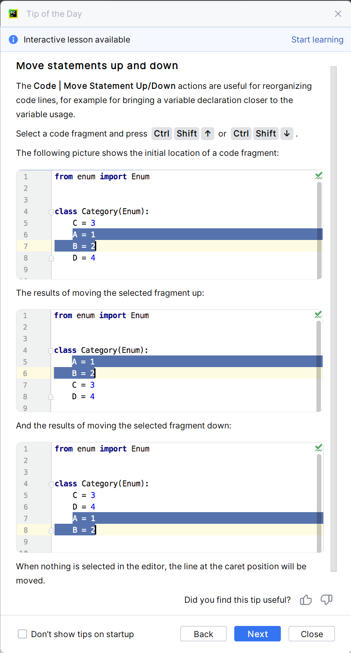Image resolution: width=351 pixels, height=653 pixels.
Task: Click the tip content vertical scrollbar
Action: 333,318
